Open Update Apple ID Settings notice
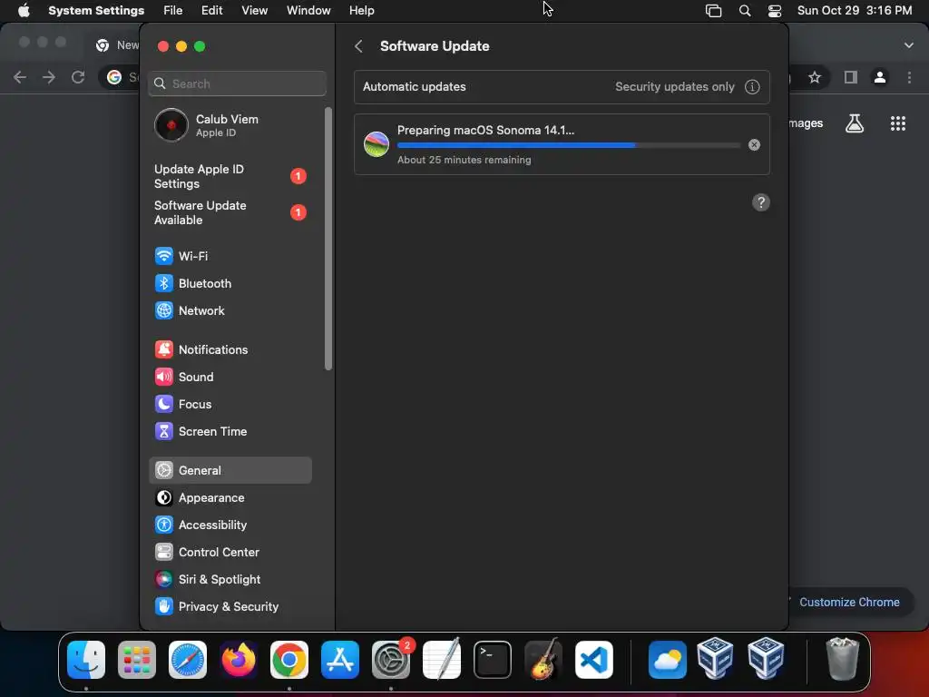929x697 pixels. [x=230, y=177]
